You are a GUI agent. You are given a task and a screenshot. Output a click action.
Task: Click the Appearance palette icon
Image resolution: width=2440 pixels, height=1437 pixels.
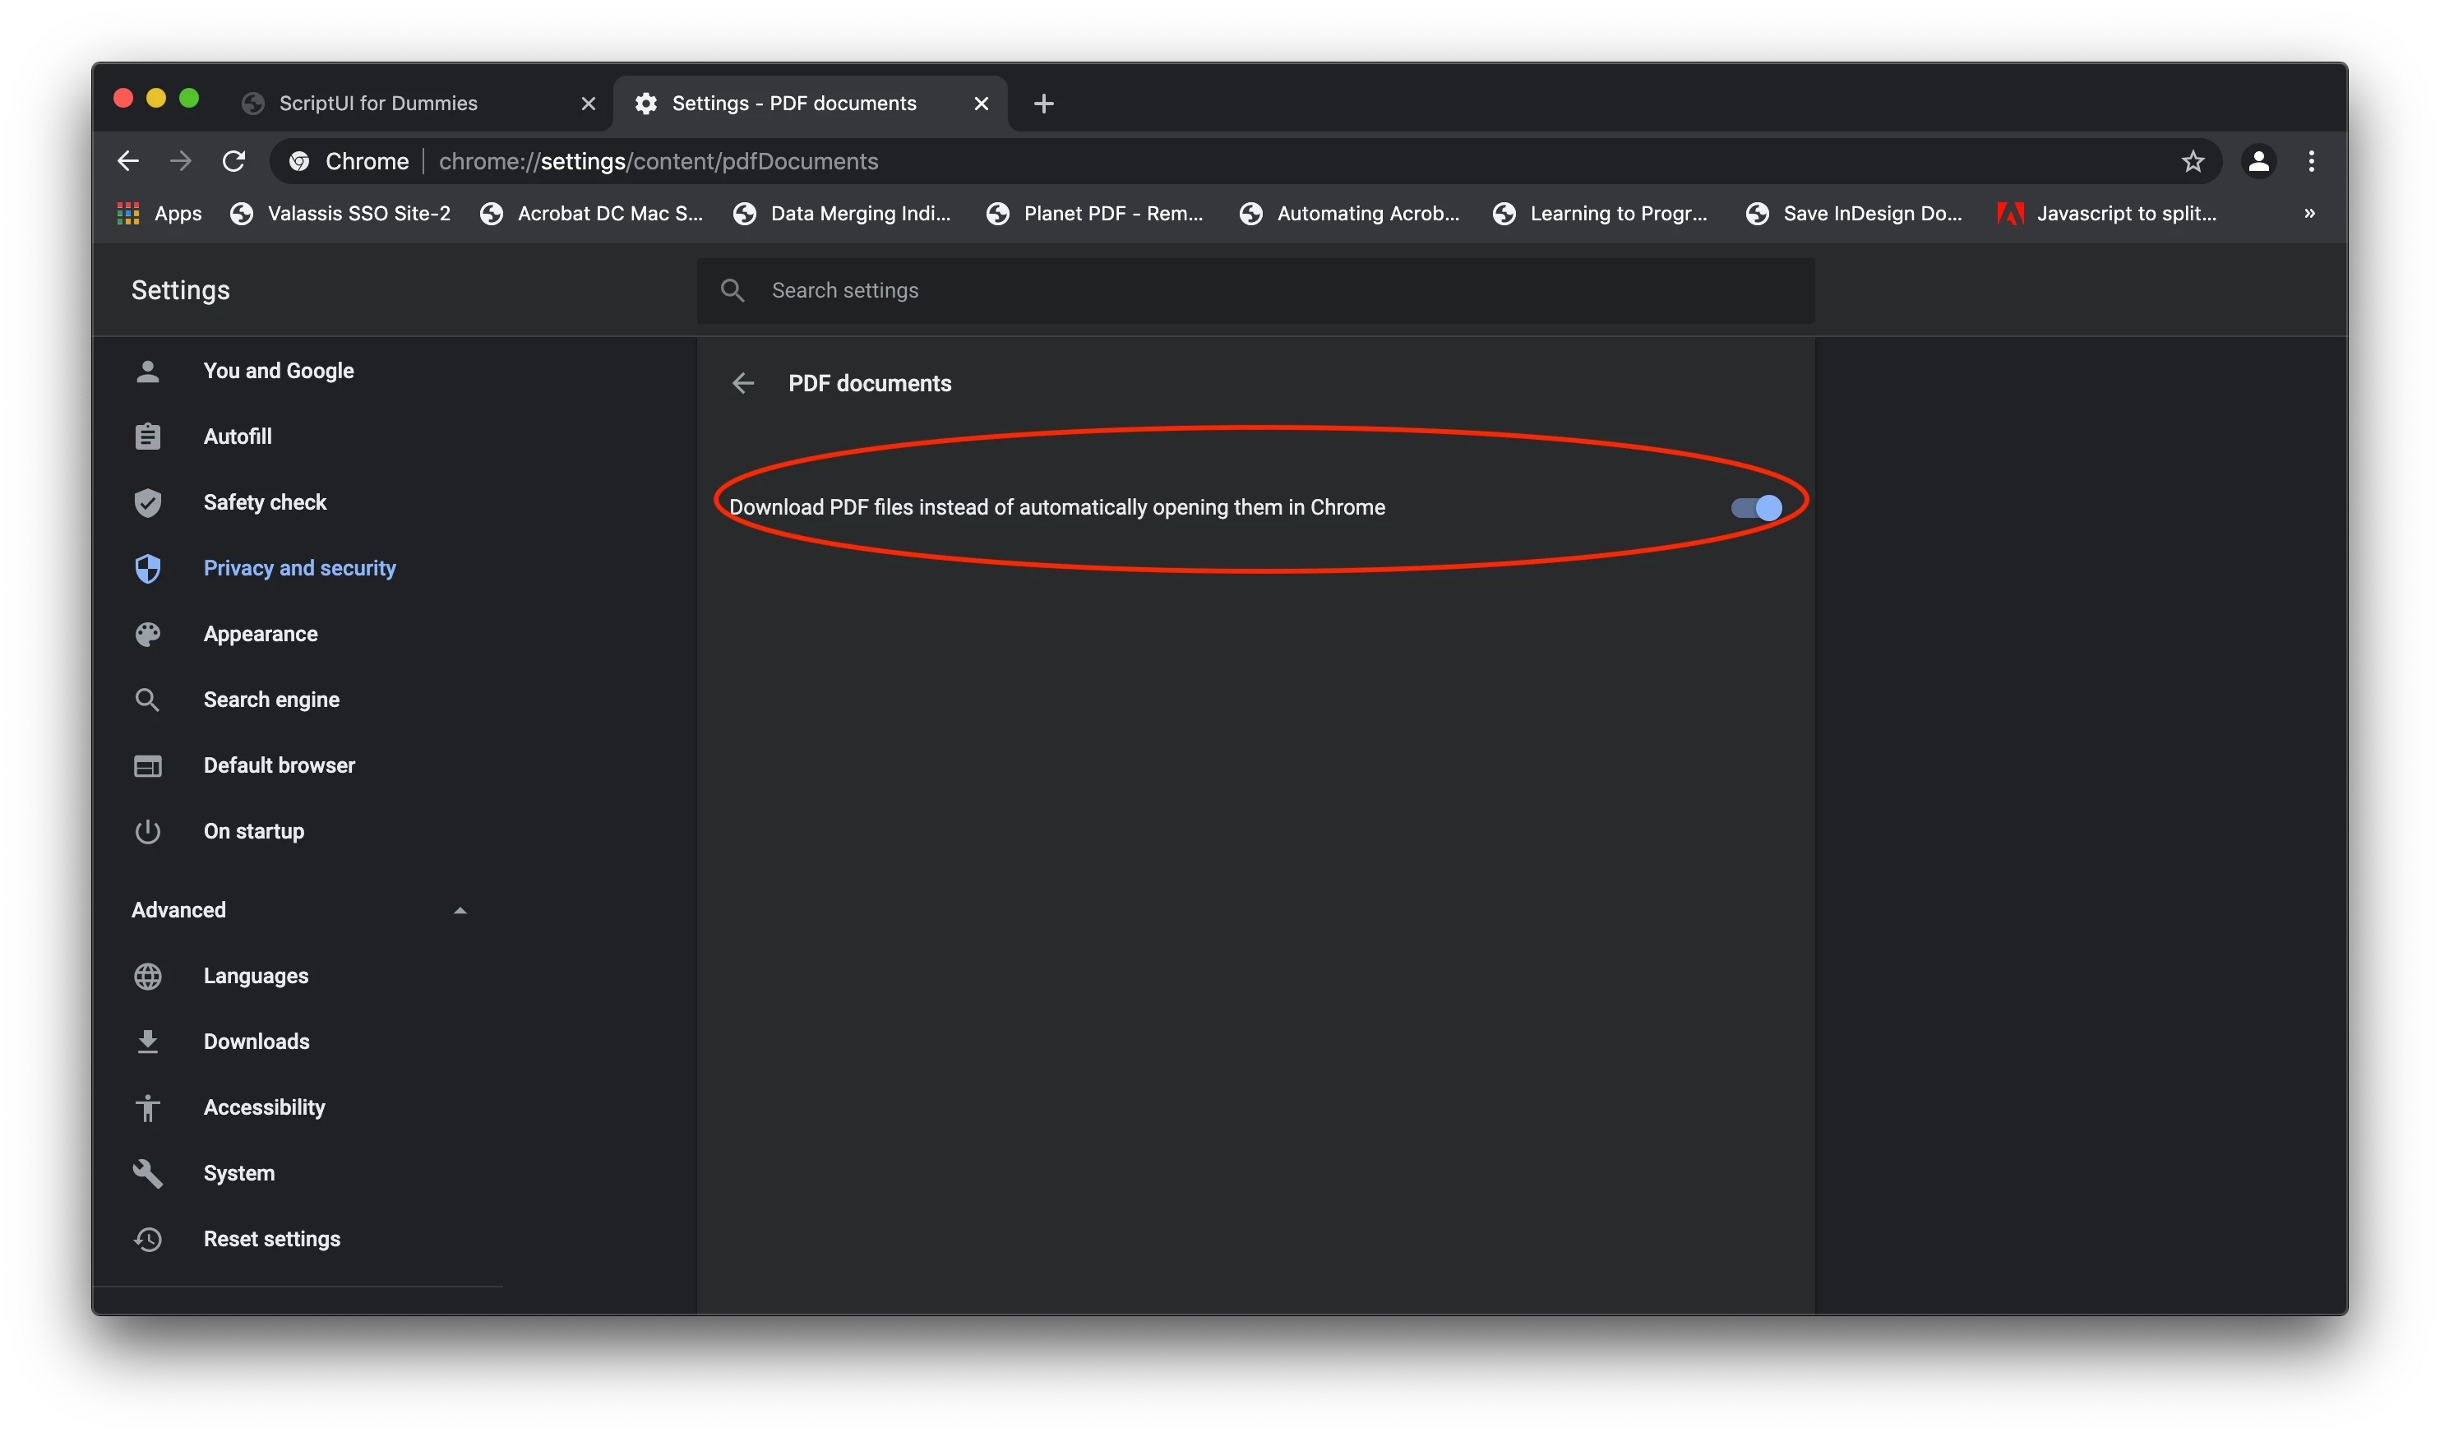[147, 635]
